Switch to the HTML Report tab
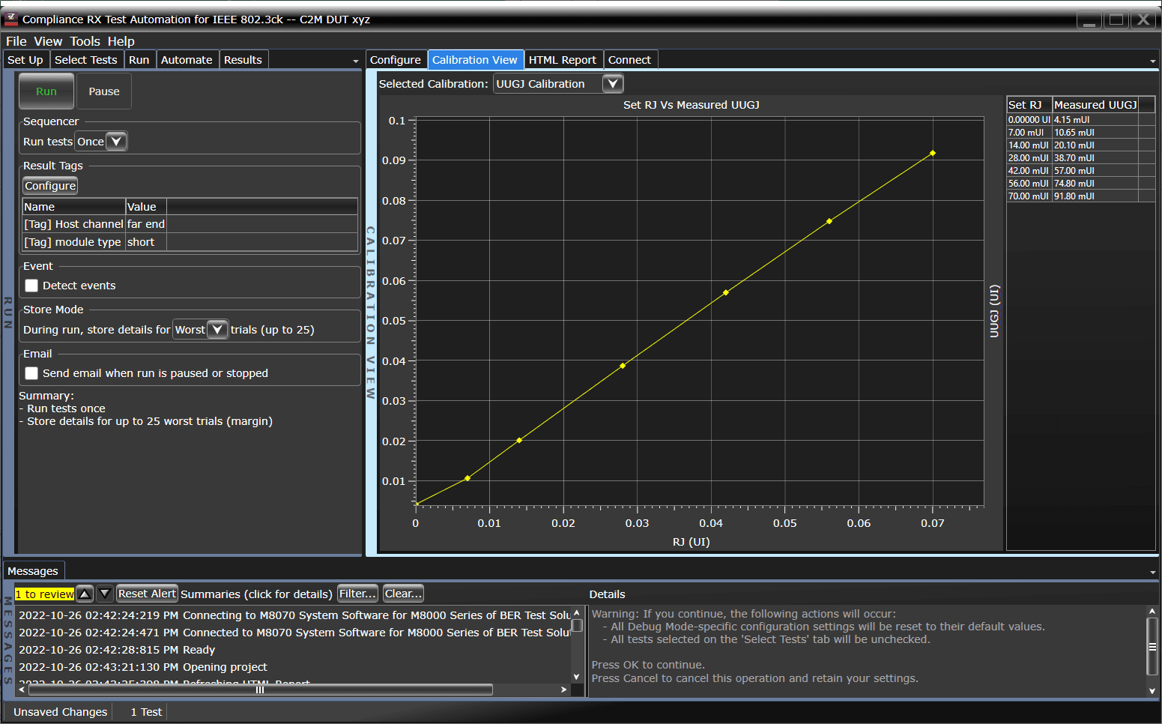 pos(563,59)
